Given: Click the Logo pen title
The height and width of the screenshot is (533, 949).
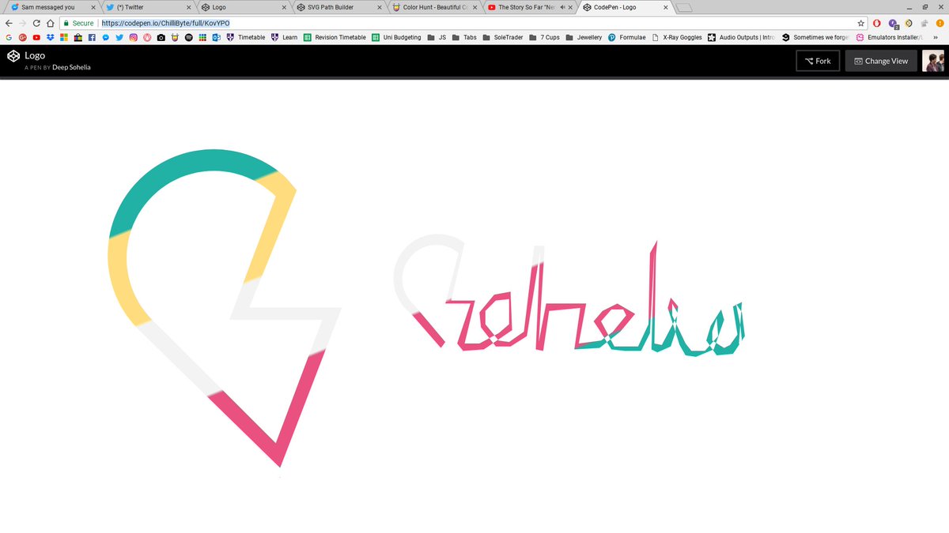Looking at the screenshot, I should click(x=35, y=56).
